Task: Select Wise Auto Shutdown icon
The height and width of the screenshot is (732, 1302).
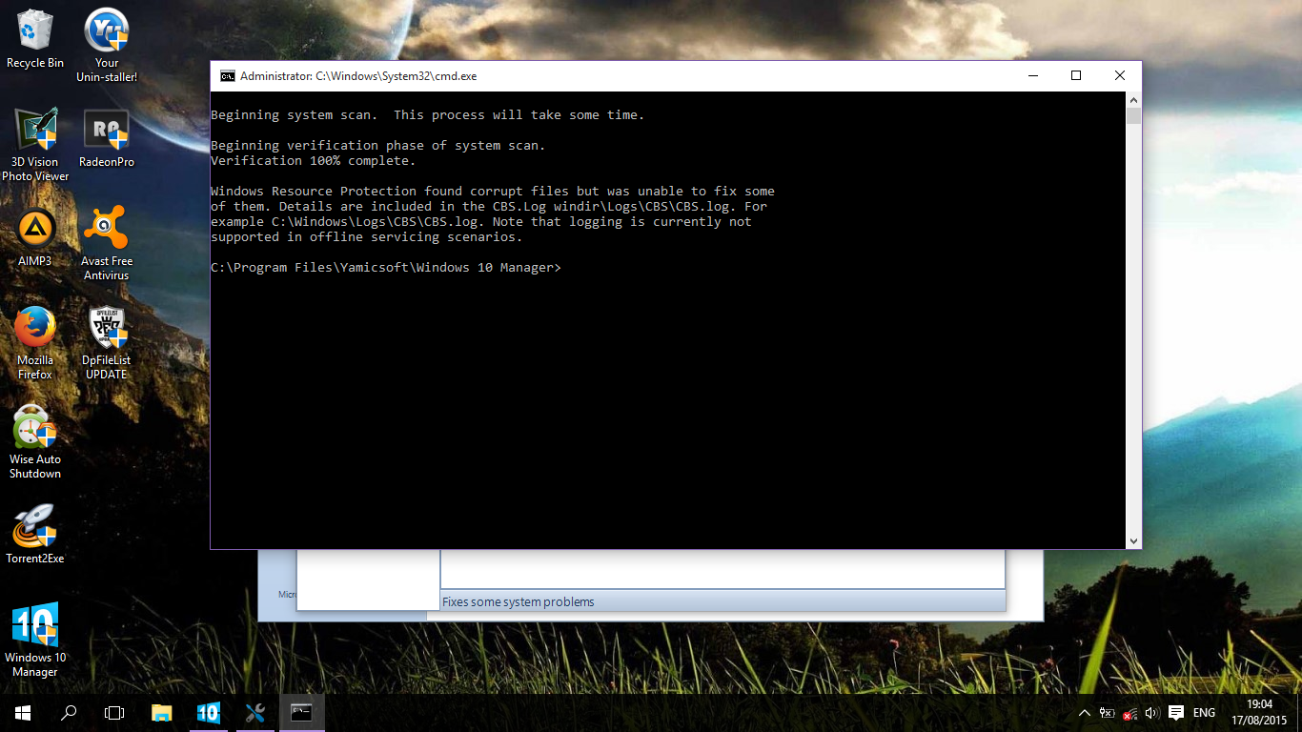Action: tap(35, 427)
